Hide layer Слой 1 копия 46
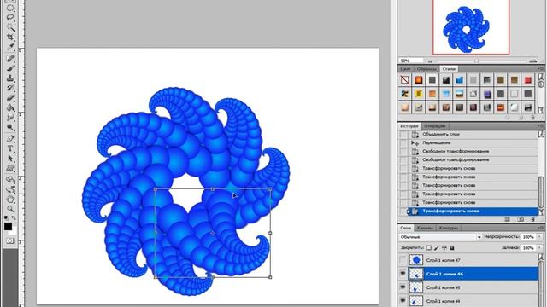The image size is (547, 307). coord(403,274)
